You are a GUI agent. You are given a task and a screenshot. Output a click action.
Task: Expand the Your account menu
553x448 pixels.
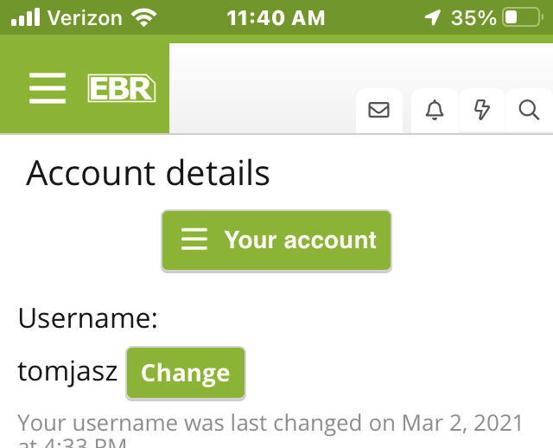pyautogui.click(x=276, y=240)
